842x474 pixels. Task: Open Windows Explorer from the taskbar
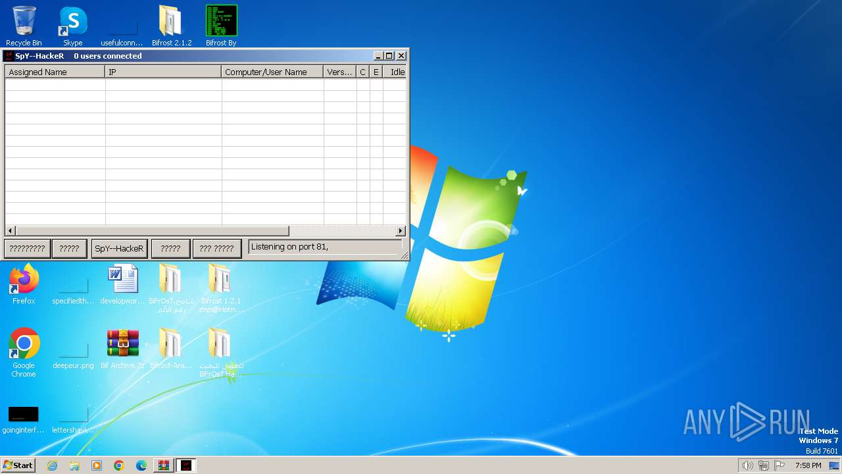click(74, 465)
